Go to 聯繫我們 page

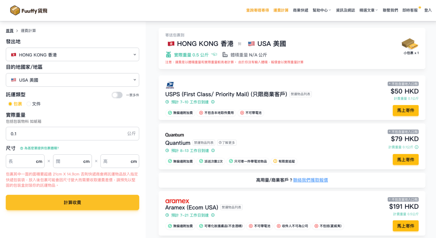click(x=390, y=10)
